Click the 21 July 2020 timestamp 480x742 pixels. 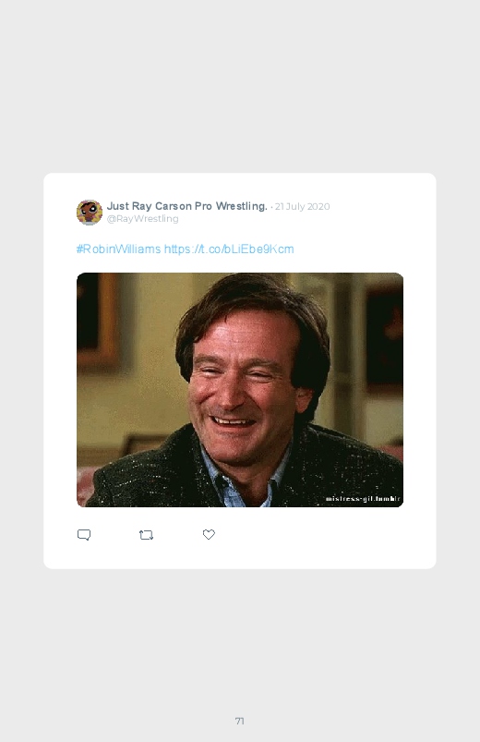click(x=302, y=206)
